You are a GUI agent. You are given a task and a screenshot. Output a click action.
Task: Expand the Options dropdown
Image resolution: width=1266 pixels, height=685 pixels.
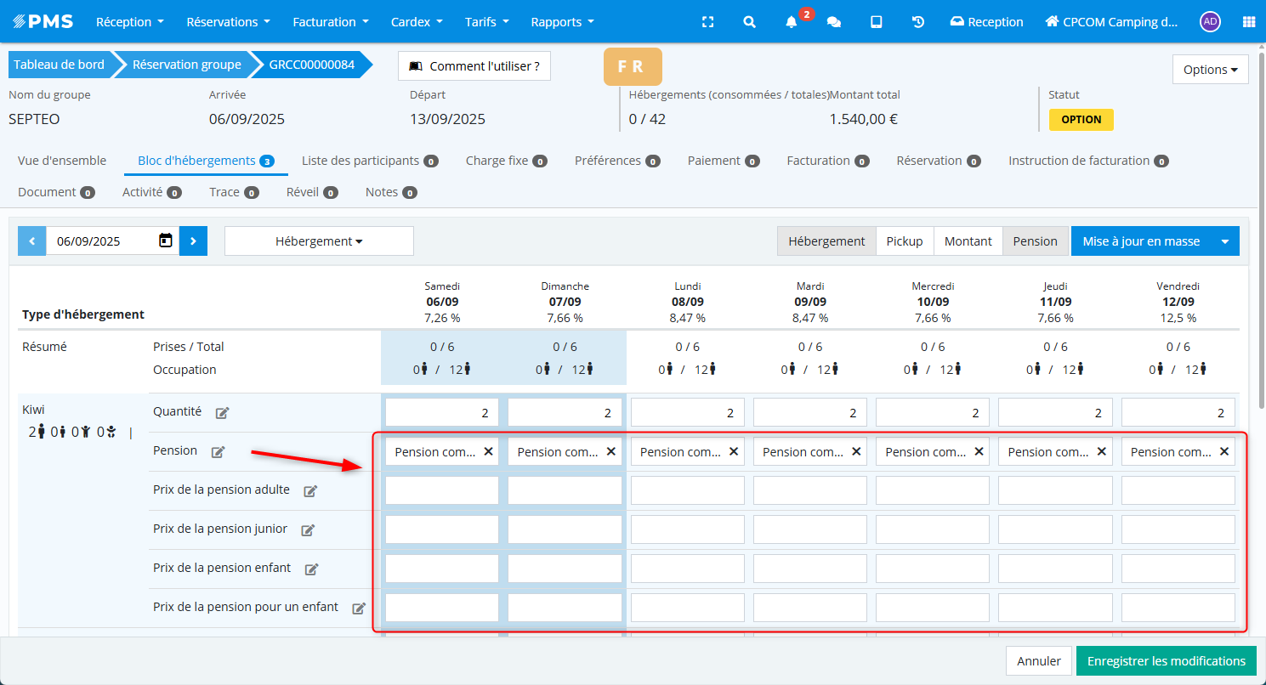[1210, 70]
